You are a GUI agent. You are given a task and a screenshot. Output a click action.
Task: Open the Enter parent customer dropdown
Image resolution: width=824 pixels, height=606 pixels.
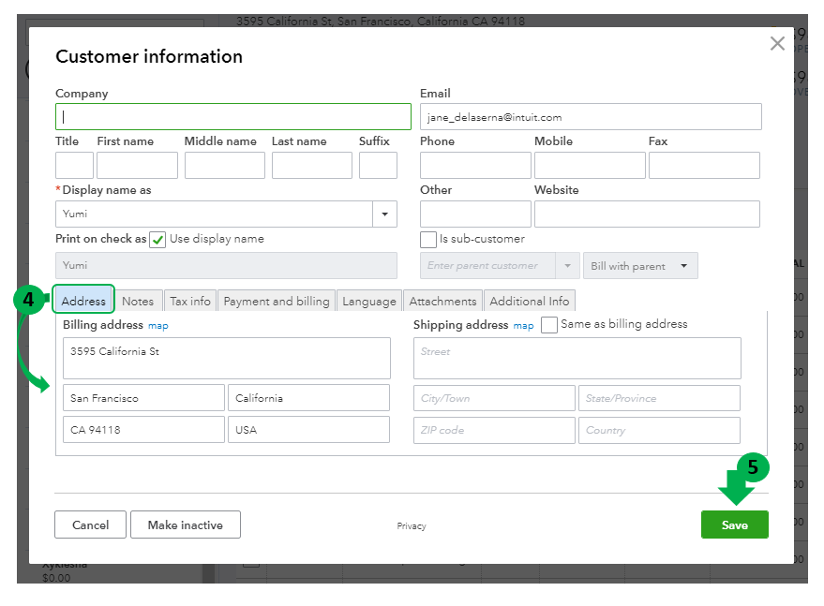565,266
